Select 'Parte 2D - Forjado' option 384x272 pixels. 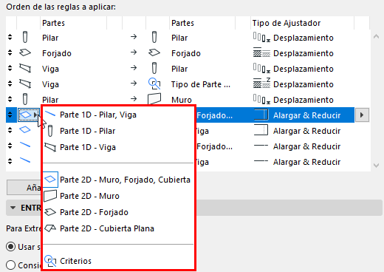pyautogui.click(x=118, y=212)
